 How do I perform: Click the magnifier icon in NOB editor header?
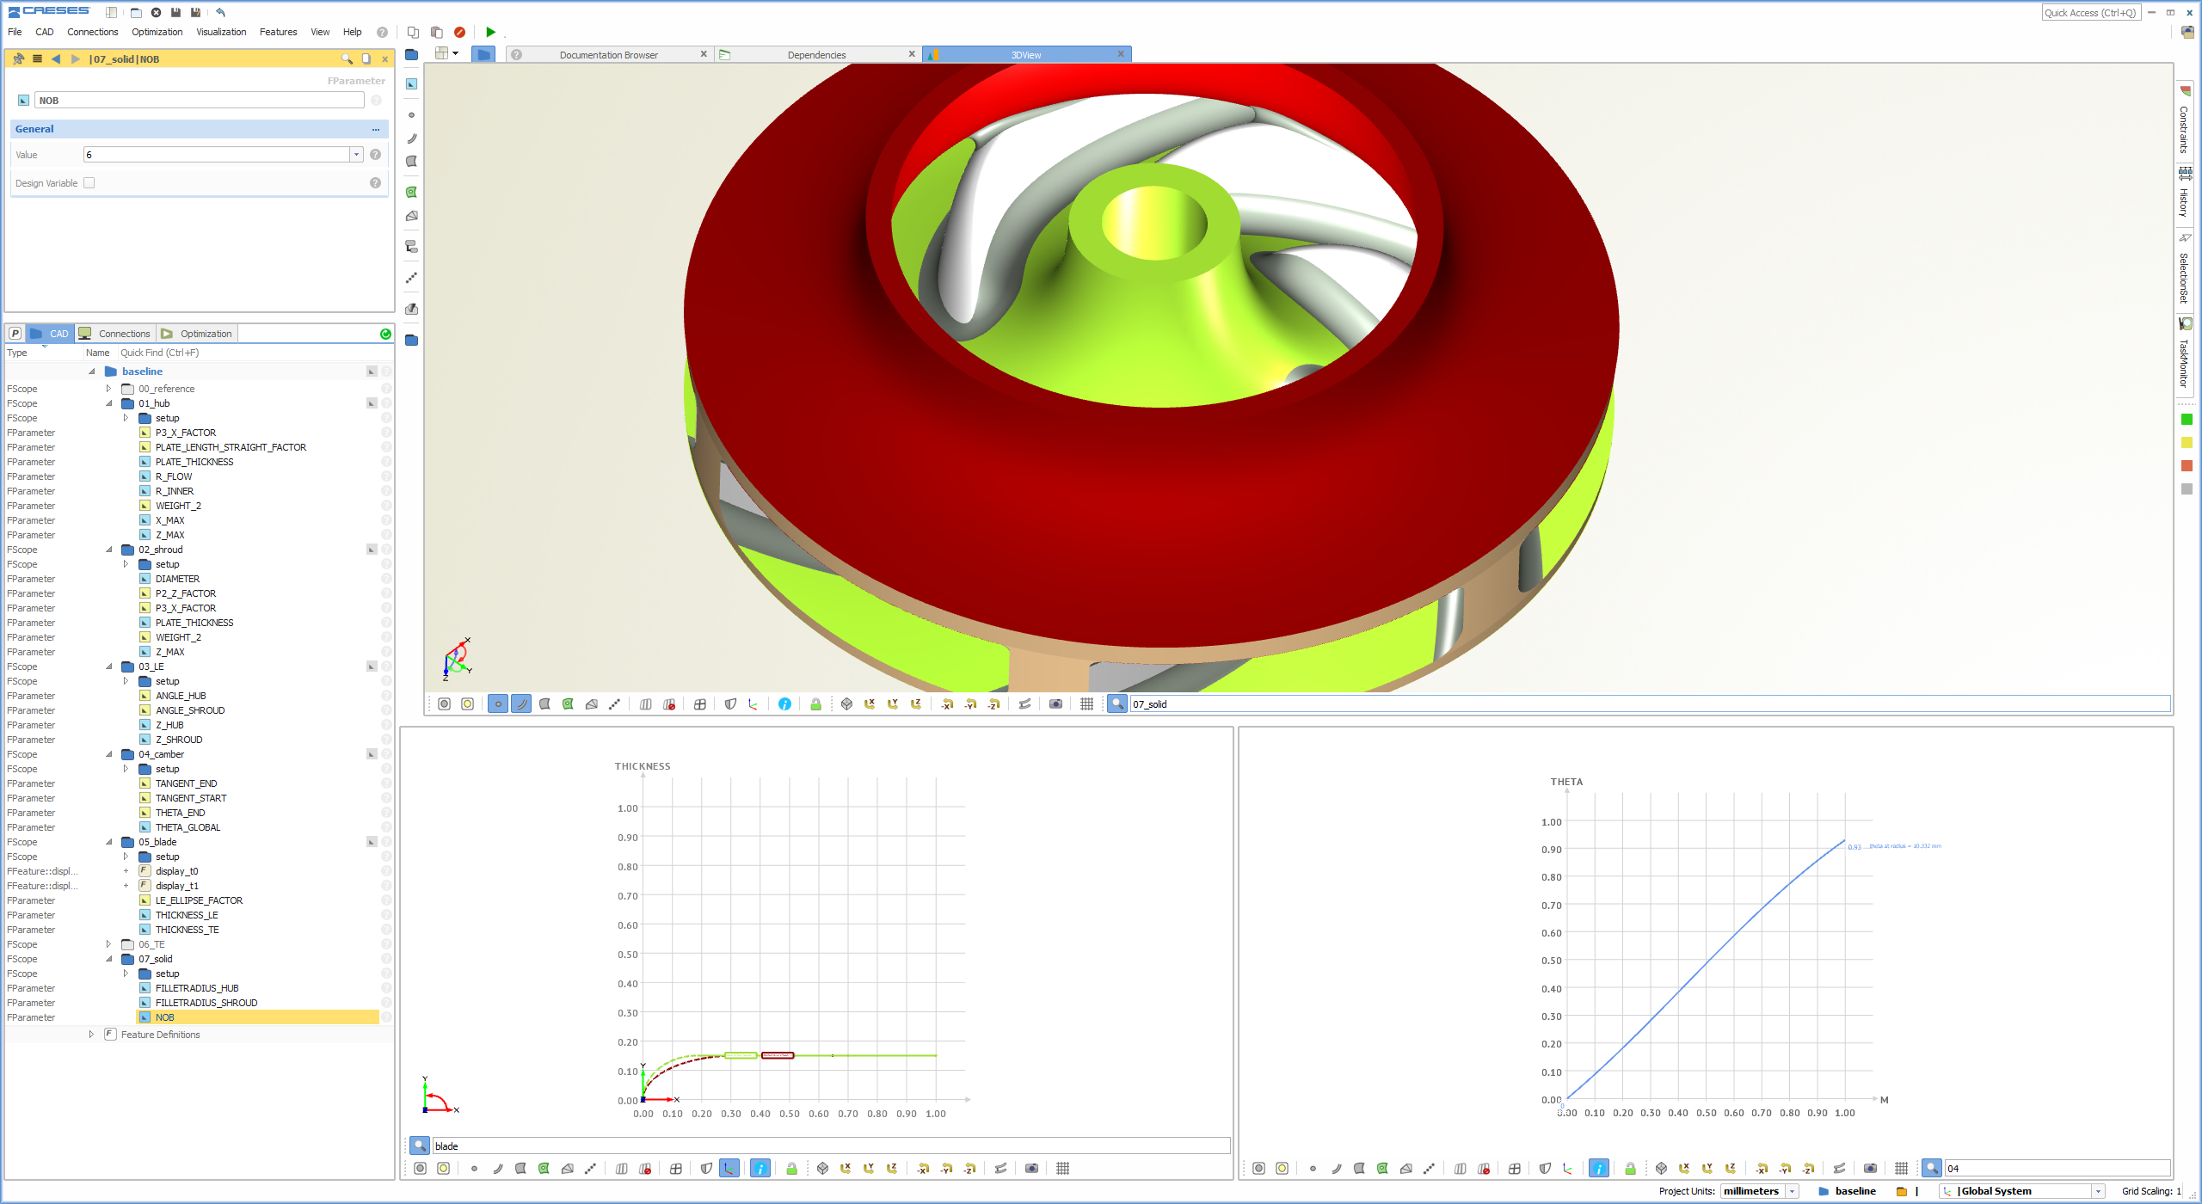[x=347, y=58]
